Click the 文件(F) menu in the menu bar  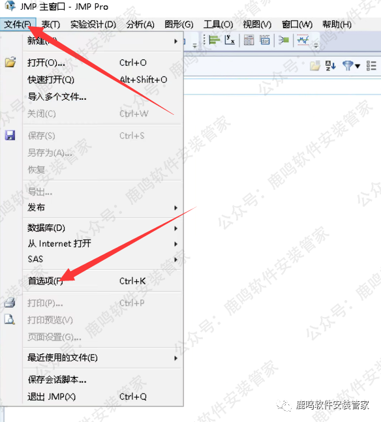[18, 25]
